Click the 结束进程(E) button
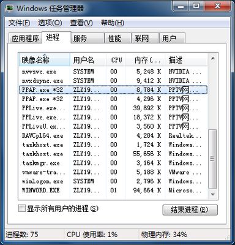The height and width of the screenshot is (245, 235). click(x=190, y=210)
